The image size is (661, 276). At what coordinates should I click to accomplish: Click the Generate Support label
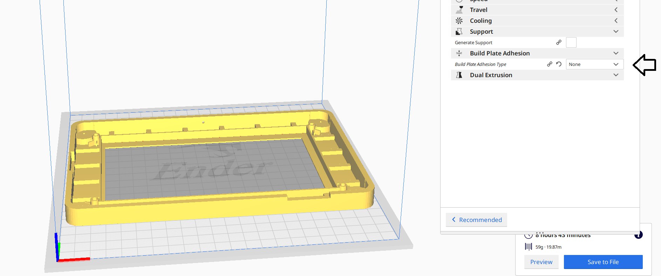[x=473, y=42]
